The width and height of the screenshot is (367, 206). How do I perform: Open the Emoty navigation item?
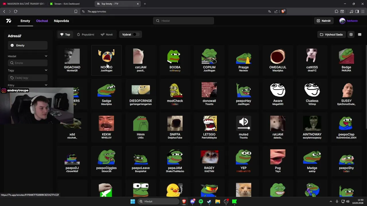(x=25, y=21)
